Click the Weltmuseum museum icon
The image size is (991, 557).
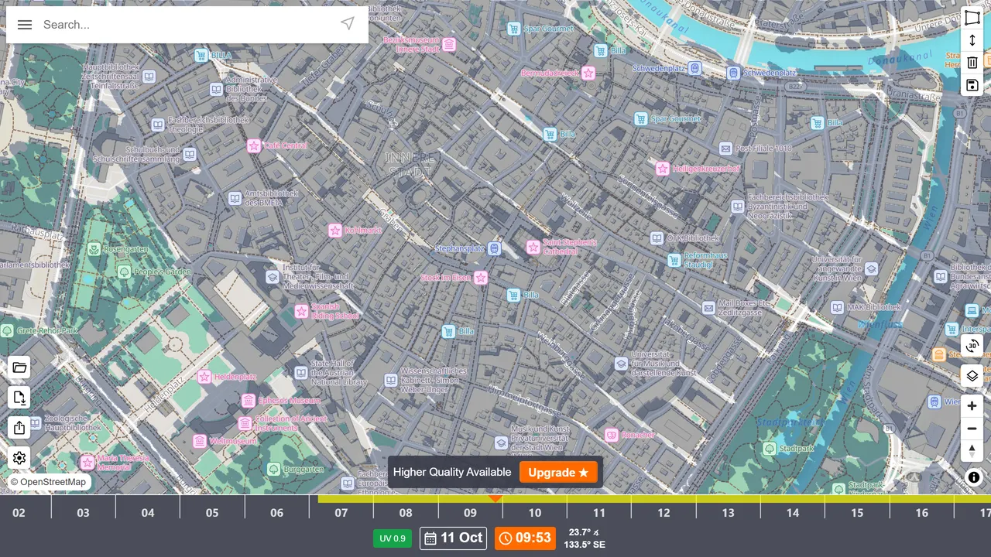[200, 441]
